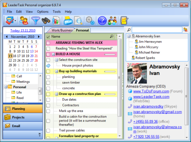Click the blue help question mark icon
This screenshot has height=142, width=191.
coord(102,21)
